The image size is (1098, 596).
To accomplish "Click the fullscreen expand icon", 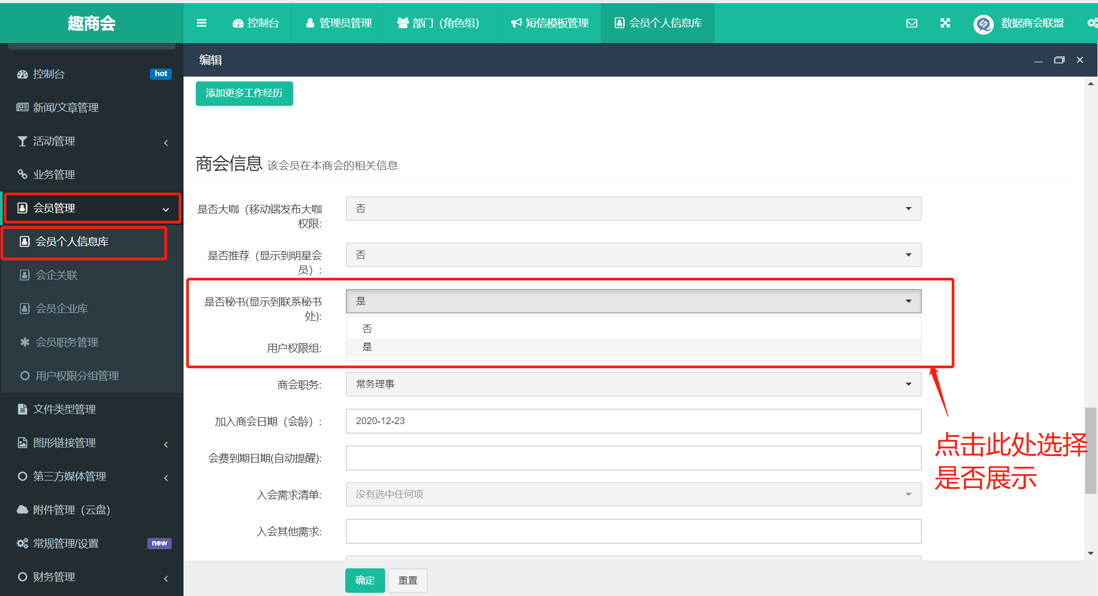I will [x=945, y=23].
